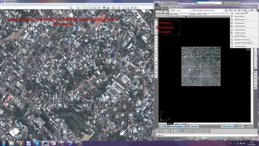Viewport: 259px width, 146px height.
Task: Click Plex.Earth terrain surface icon
Action: point(244,11)
